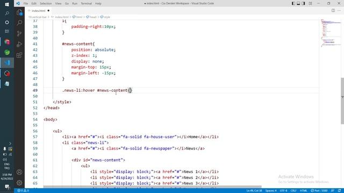
Task: Open the feedback icon in status bar
Action: [x=333, y=191]
